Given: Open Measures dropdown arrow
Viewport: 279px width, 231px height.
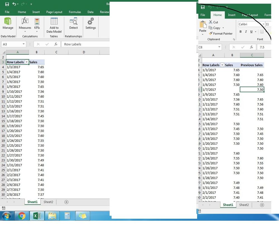Looking at the screenshot, I should 25,32.
